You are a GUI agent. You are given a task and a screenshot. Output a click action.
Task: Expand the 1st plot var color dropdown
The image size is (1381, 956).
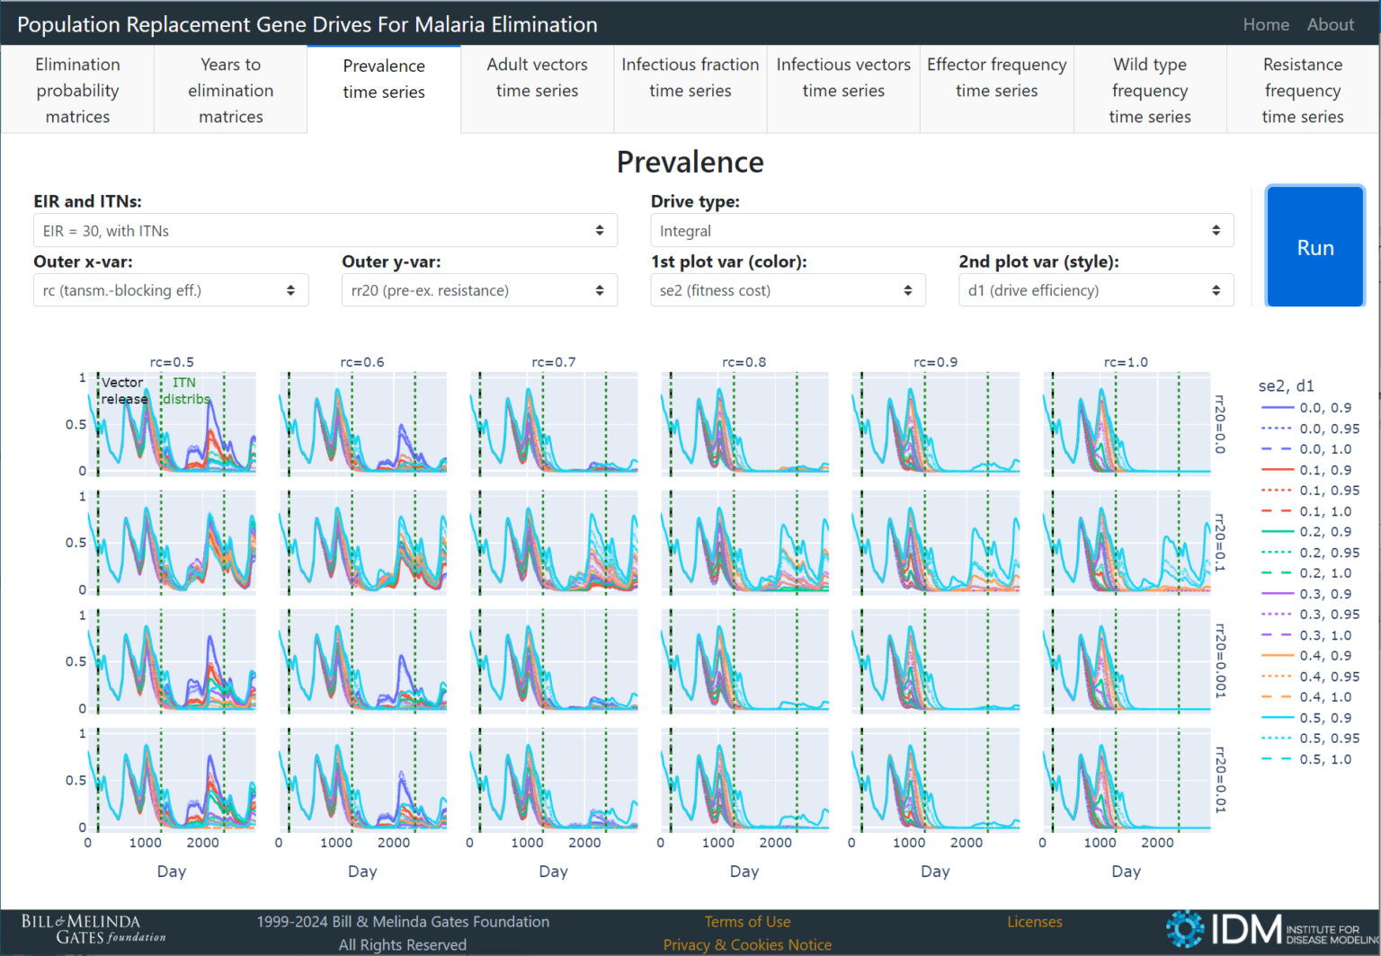pyautogui.click(x=788, y=291)
